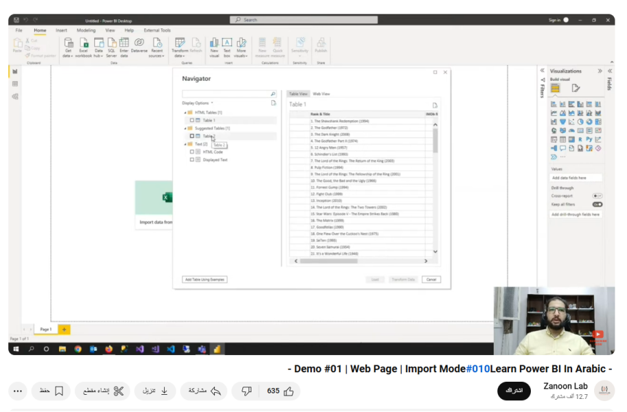Image resolution: width=627 pixels, height=412 pixels.
Task: Click the SQL Server source icon
Action: click(x=111, y=43)
